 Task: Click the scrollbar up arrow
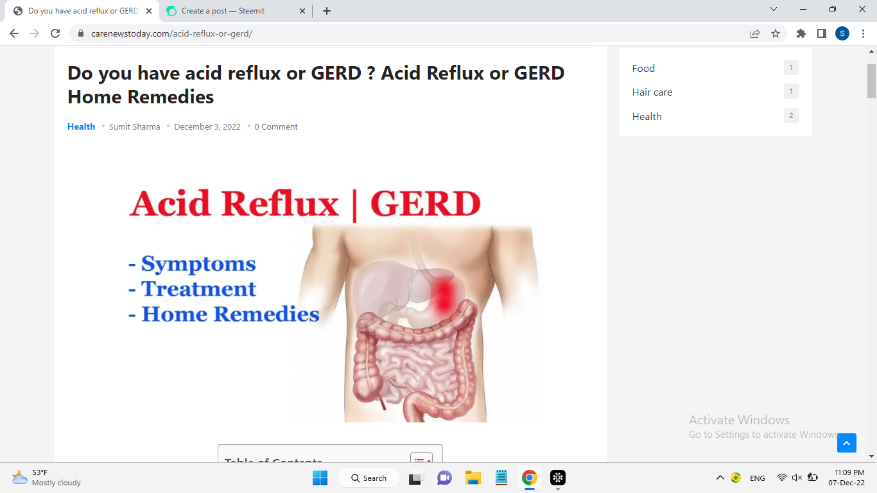point(872,51)
